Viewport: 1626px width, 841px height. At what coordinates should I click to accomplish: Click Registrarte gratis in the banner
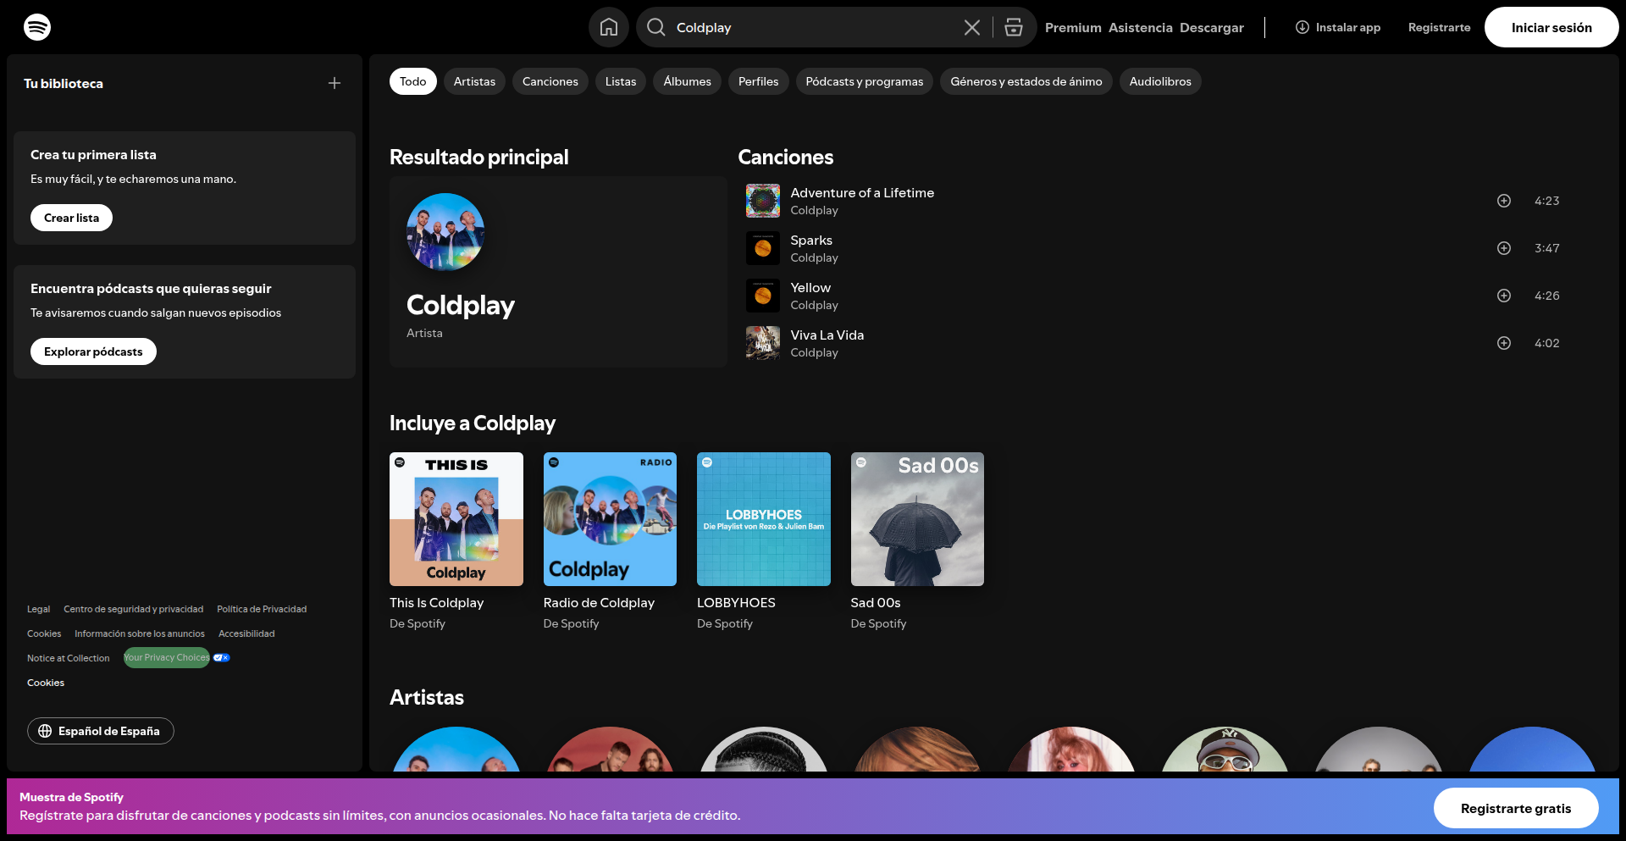(x=1515, y=808)
